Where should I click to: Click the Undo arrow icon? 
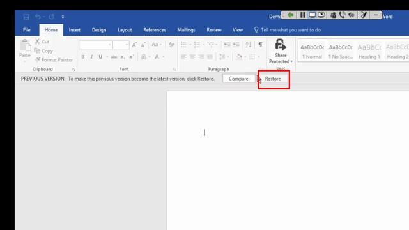(38, 17)
